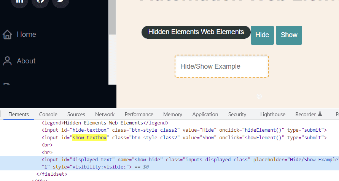Select the displayed-text input DOM line
The width and height of the screenshot is (339, 181).
tap(170, 163)
